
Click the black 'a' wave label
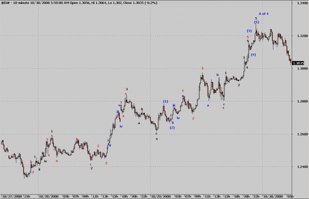[x=139, y=123]
